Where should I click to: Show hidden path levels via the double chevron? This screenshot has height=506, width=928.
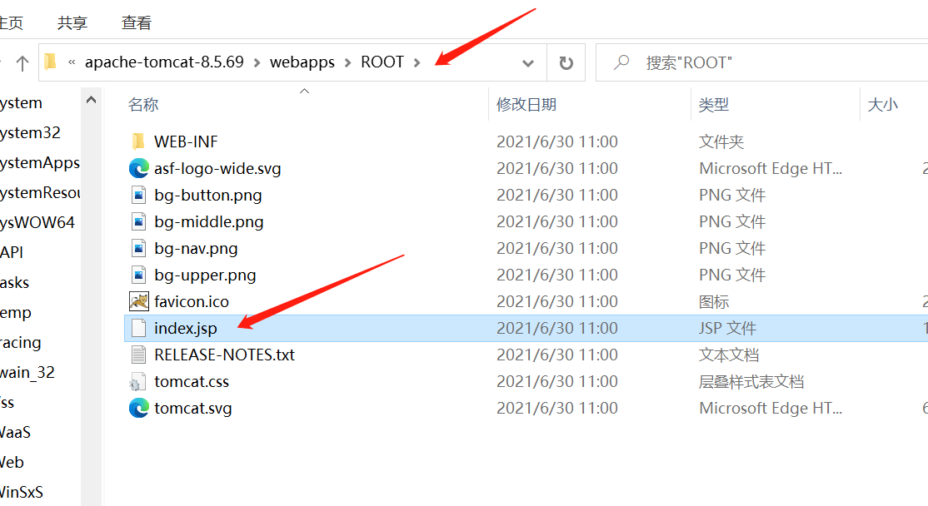[x=72, y=62]
